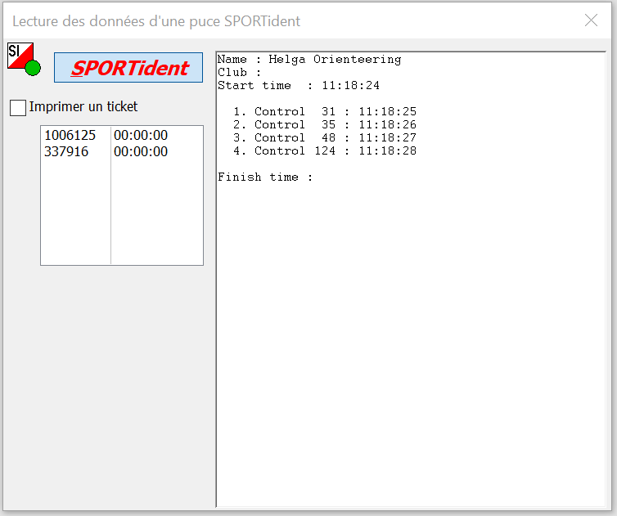Click the SPORTident button

(128, 68)
